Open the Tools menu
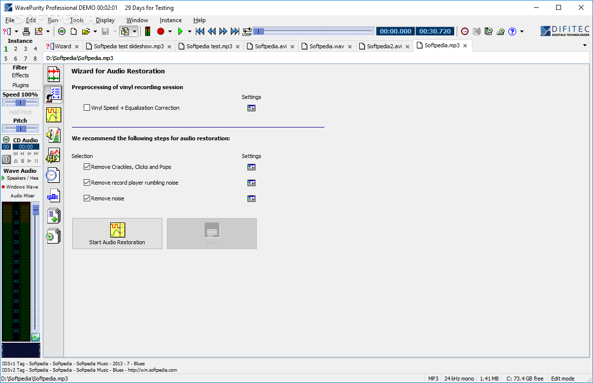Screen dimensions: 593x383 (76, 20)
